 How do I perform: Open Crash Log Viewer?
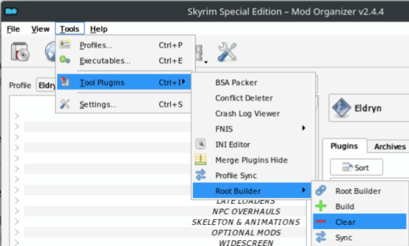click(253, 113)
